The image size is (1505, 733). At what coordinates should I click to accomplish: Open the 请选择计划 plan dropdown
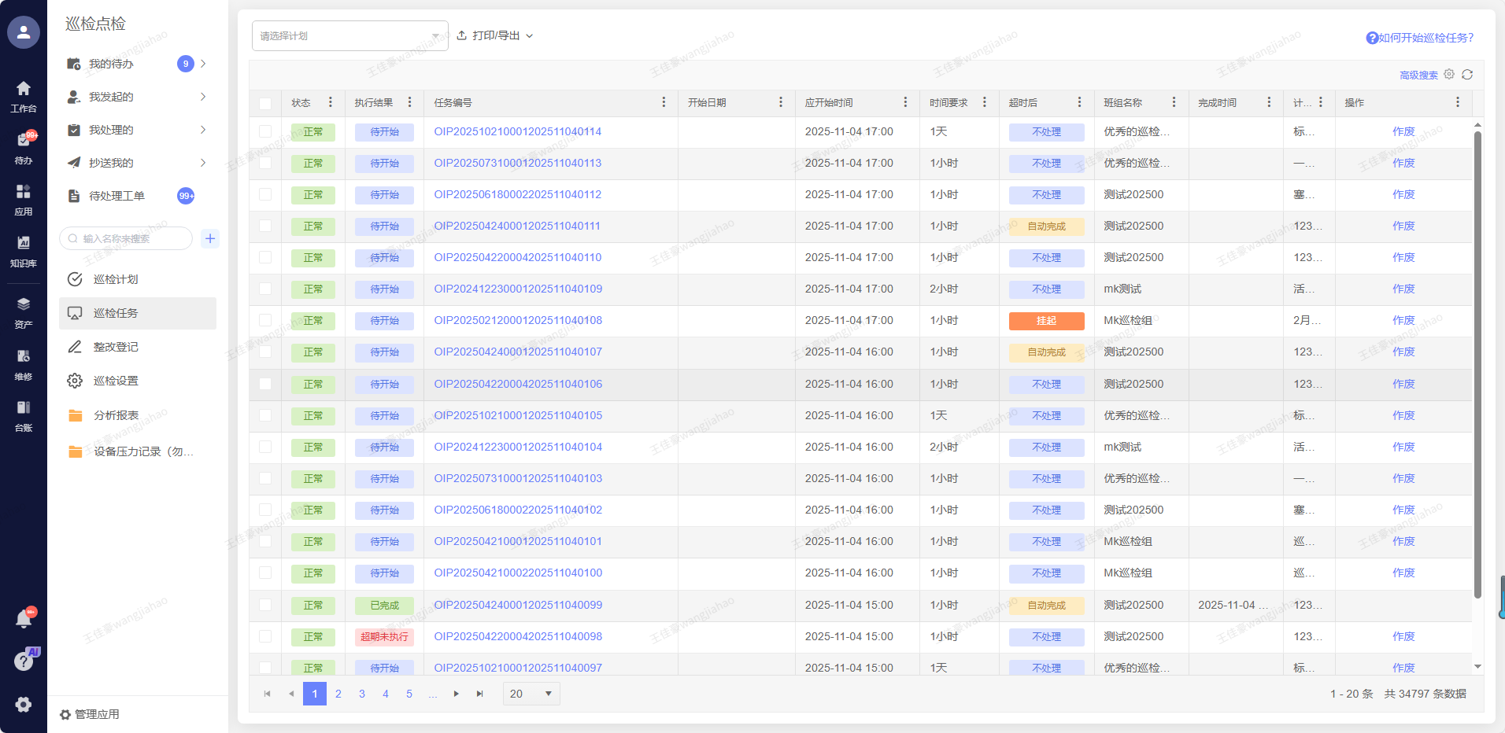coord(349,36)
